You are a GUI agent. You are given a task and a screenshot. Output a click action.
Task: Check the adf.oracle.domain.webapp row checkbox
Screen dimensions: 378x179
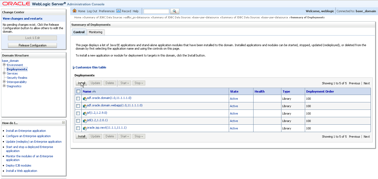pos(78,106)
